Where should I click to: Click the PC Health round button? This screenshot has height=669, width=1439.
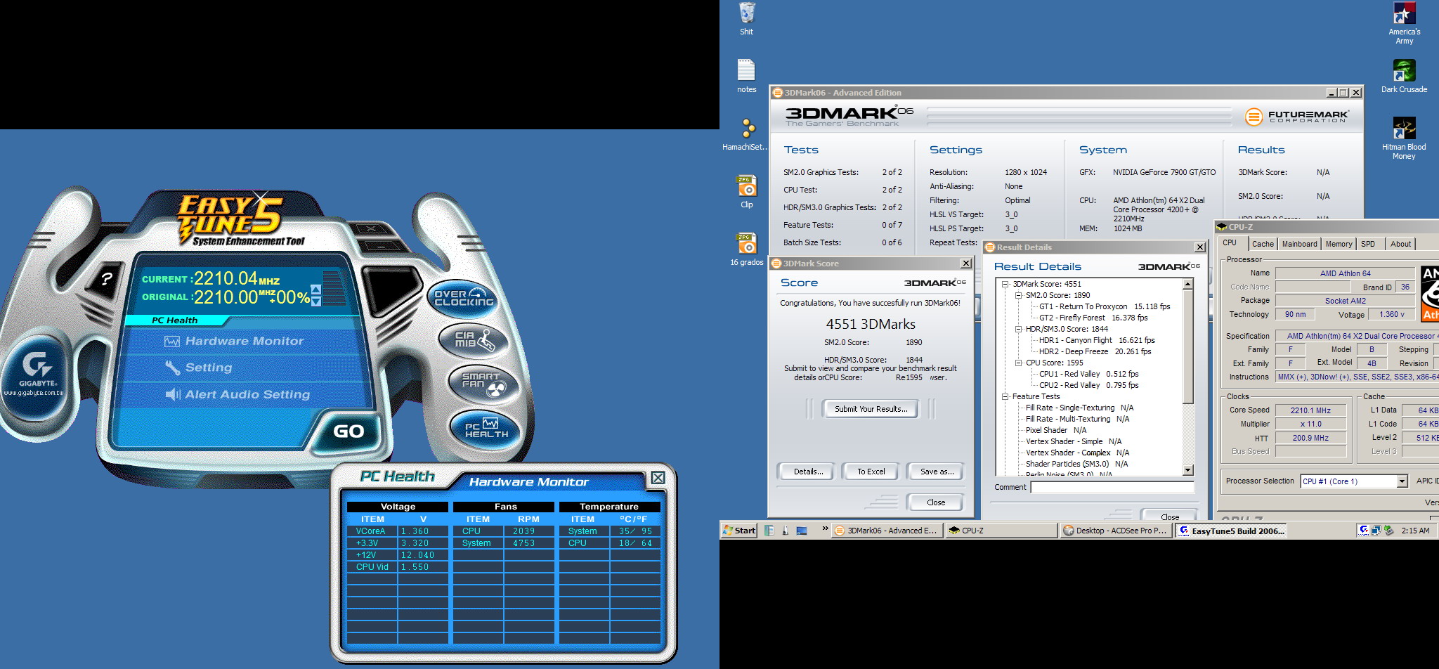(486, 429)
